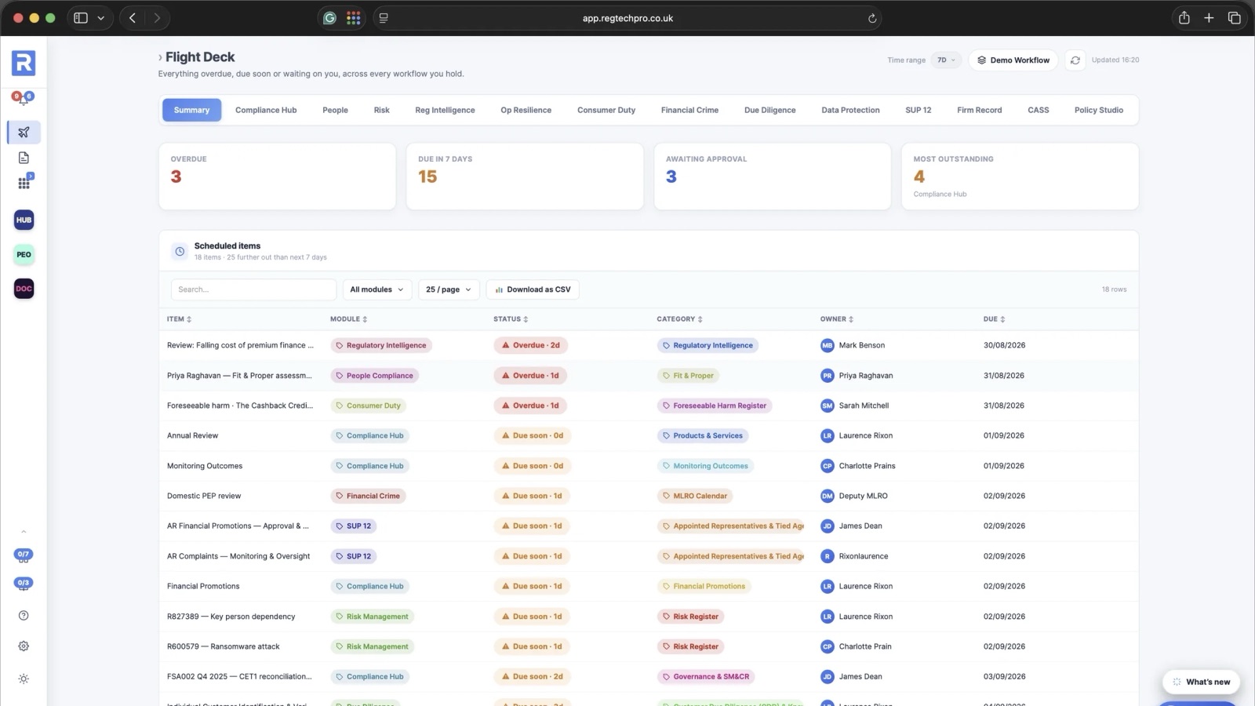Switch to the Financial Crime tab

(x=689, y=110)
